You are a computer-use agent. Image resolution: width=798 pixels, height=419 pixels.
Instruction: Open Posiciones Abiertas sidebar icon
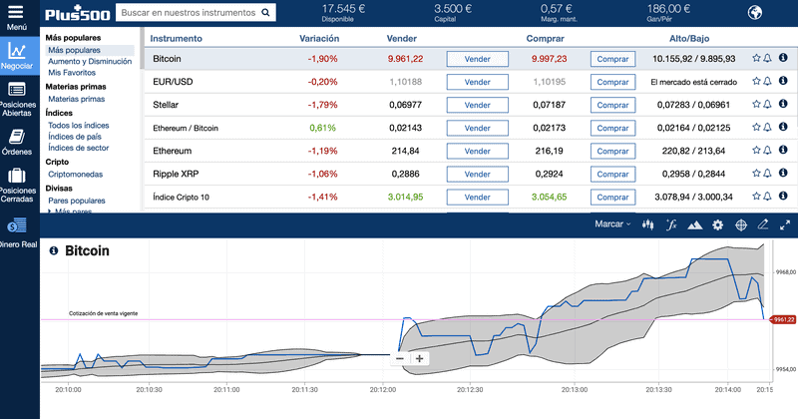point(17,90)
